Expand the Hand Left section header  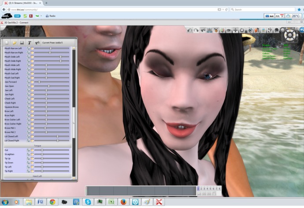[x=37, y=176]
